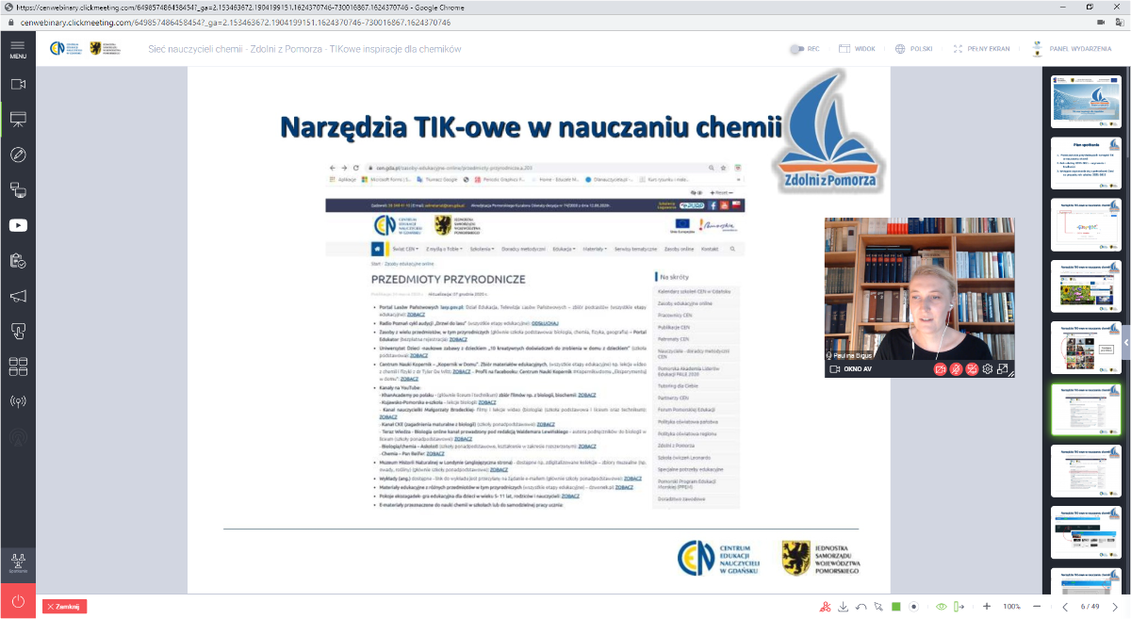The height and width of the screenshot is (619, 1131).
Task: Open the YouTube tool in left sidebar
Action: (x=18, y=225)
